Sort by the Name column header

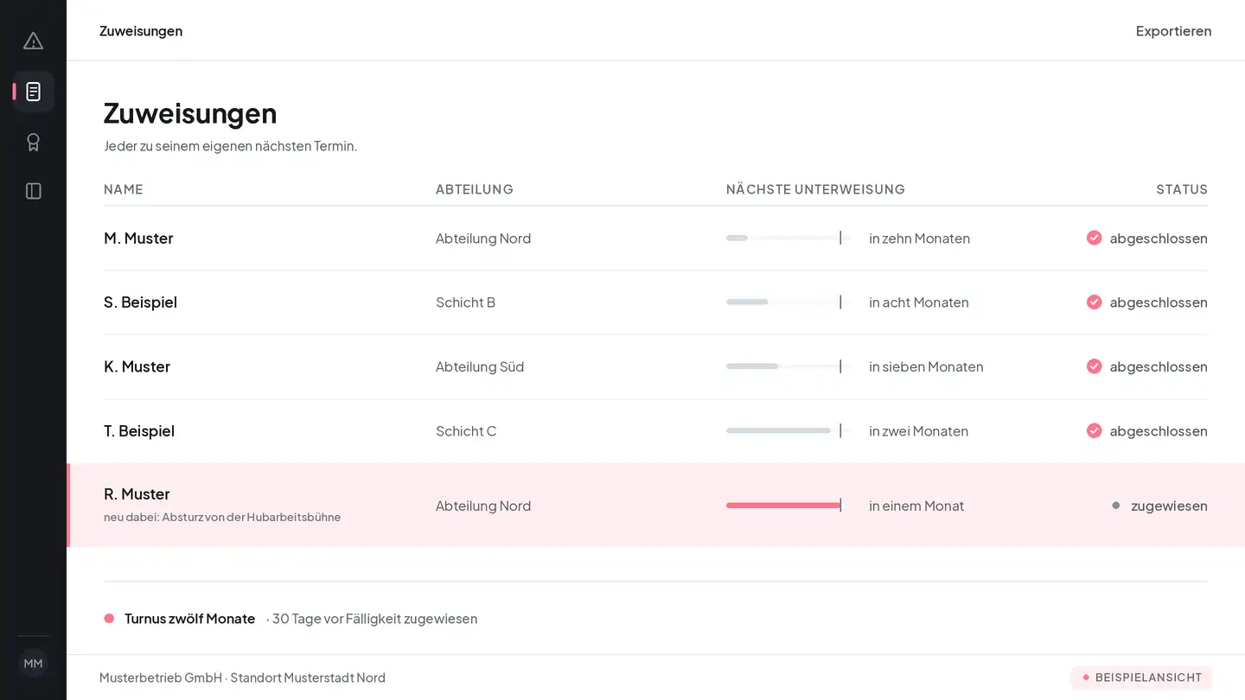[124, 188]
